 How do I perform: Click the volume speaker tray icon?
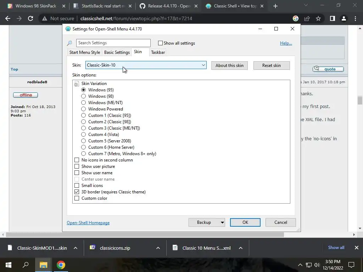pyautogui.click(x=317, y=265)
